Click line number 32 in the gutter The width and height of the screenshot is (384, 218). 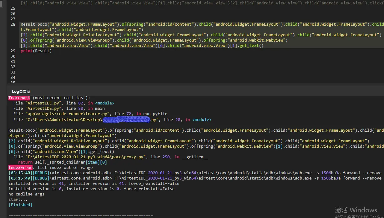[13, 67]
